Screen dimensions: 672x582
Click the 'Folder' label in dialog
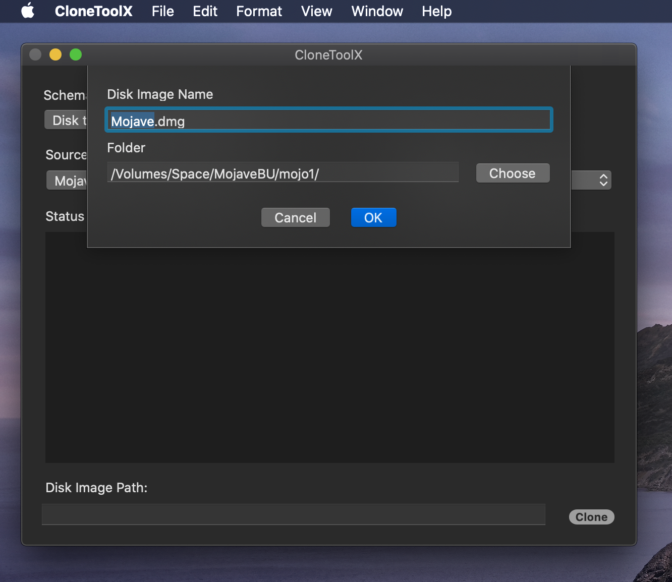pyautogui.click(x=126, y=148)
